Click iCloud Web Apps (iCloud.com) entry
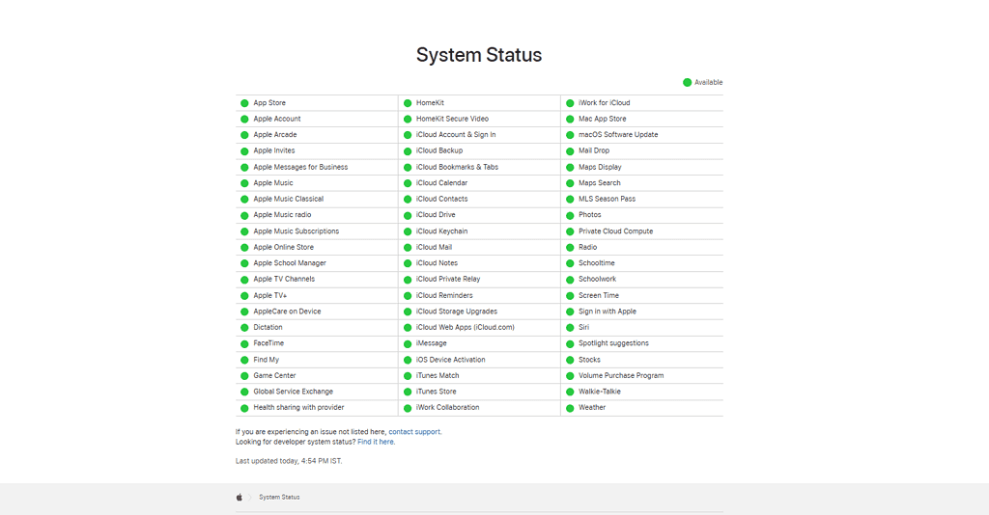The image size is (989, 515). coord(465,327)
